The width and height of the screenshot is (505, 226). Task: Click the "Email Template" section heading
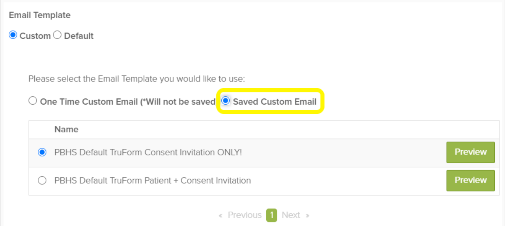pyautogui.click(x=40, y=15)
